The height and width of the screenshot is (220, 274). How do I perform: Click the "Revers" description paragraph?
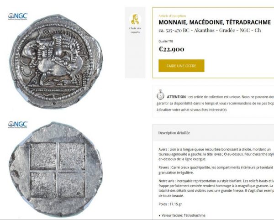coord(216,170)
